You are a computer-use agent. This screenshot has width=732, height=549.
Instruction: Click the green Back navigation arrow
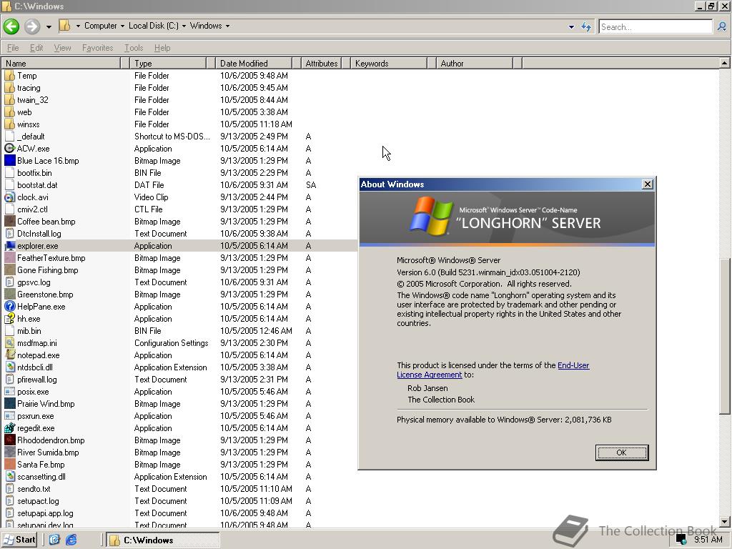click(x=11, y=26)
